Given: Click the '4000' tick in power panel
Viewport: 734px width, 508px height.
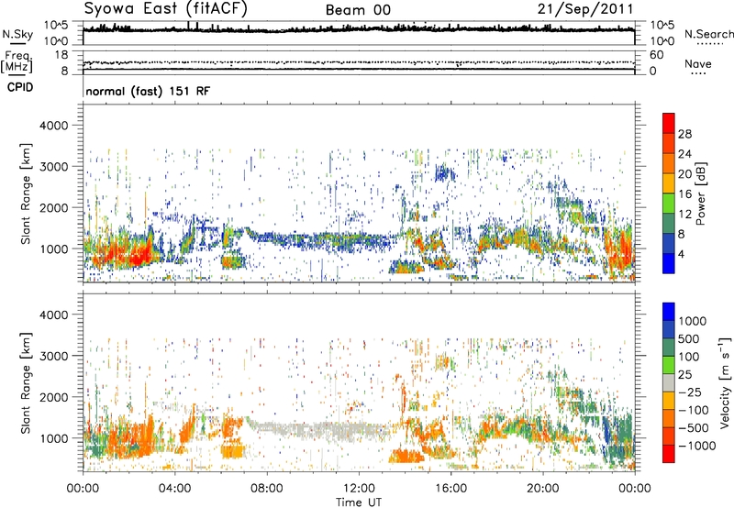Looking at the screenshot, I should click(54, 126).
